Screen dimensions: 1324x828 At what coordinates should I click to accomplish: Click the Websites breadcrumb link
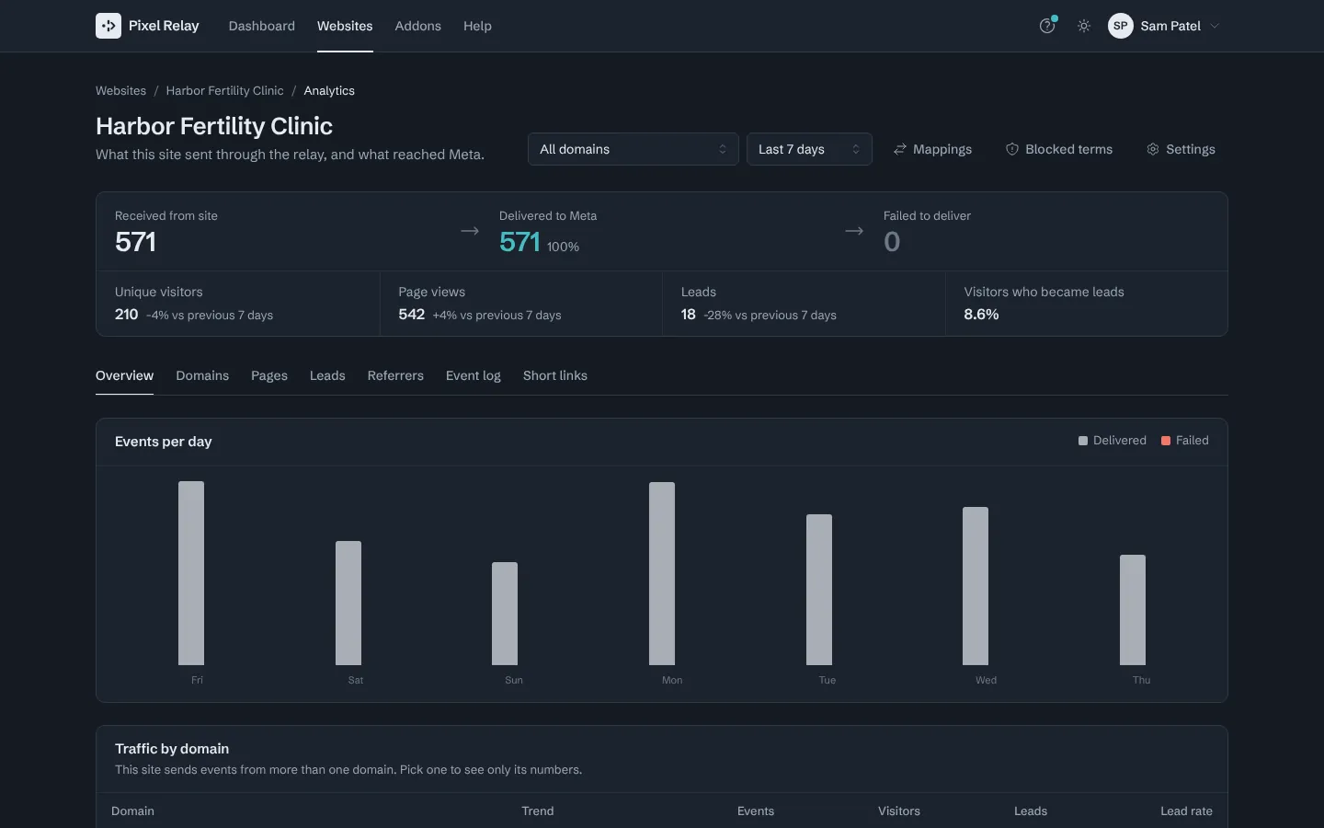pos(120,90)
